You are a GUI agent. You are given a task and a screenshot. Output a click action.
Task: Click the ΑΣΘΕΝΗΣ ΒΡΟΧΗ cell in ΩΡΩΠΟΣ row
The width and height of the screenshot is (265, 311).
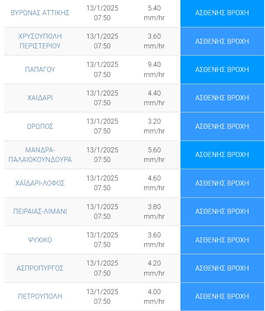click(x=222, y=126)
